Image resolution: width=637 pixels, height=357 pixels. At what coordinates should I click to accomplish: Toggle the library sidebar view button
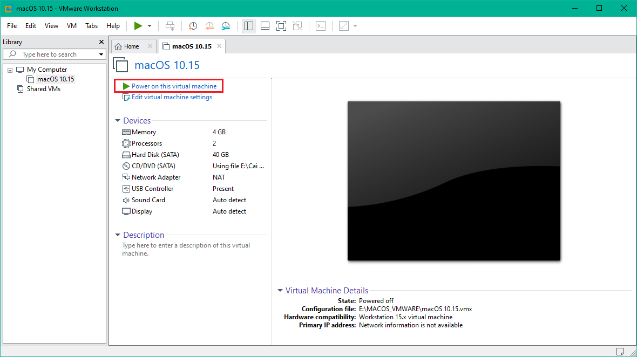click(248, 26)
